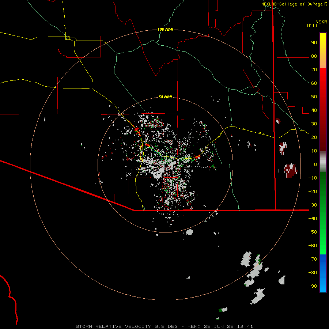Click the -90 value on the velocity scale

313,286
